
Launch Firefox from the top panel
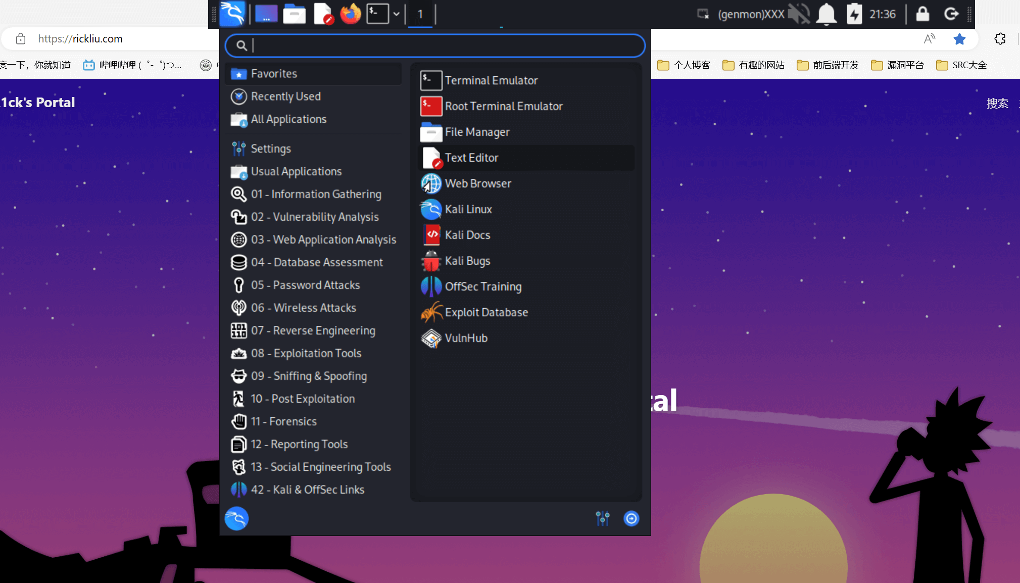[x=350, y=14]
